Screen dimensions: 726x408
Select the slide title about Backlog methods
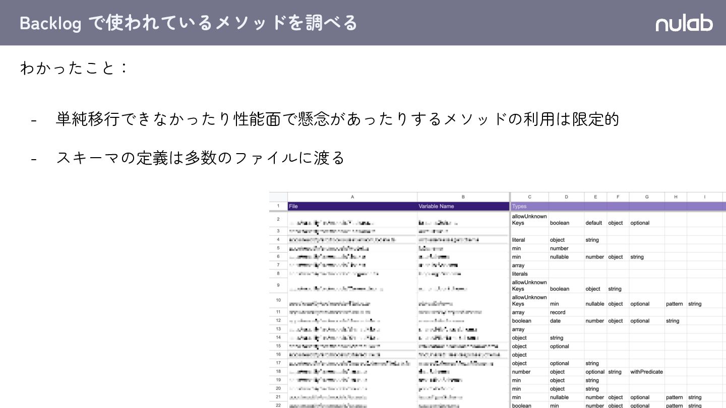pos(189,23)
